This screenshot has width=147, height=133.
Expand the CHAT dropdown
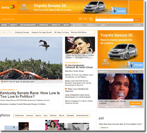pos(103,25)
